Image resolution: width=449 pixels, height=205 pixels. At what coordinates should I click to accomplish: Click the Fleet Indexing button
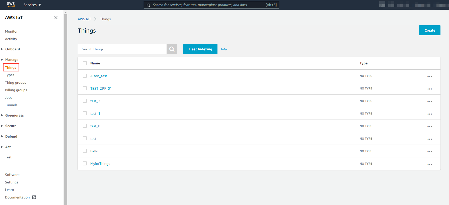pos(200,49)
